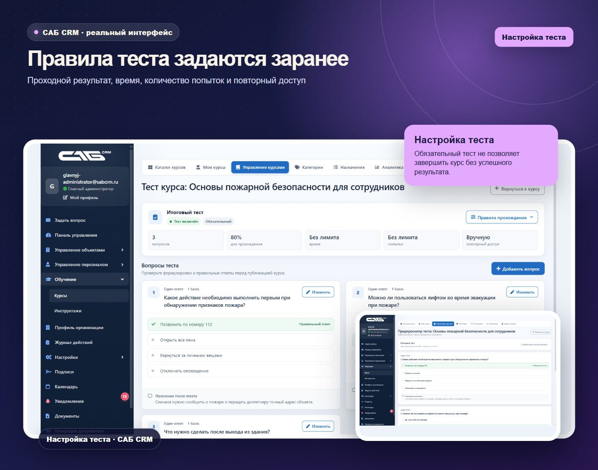Click the signature icon next to Подписи
598x470 pixels.
point(48,372)
